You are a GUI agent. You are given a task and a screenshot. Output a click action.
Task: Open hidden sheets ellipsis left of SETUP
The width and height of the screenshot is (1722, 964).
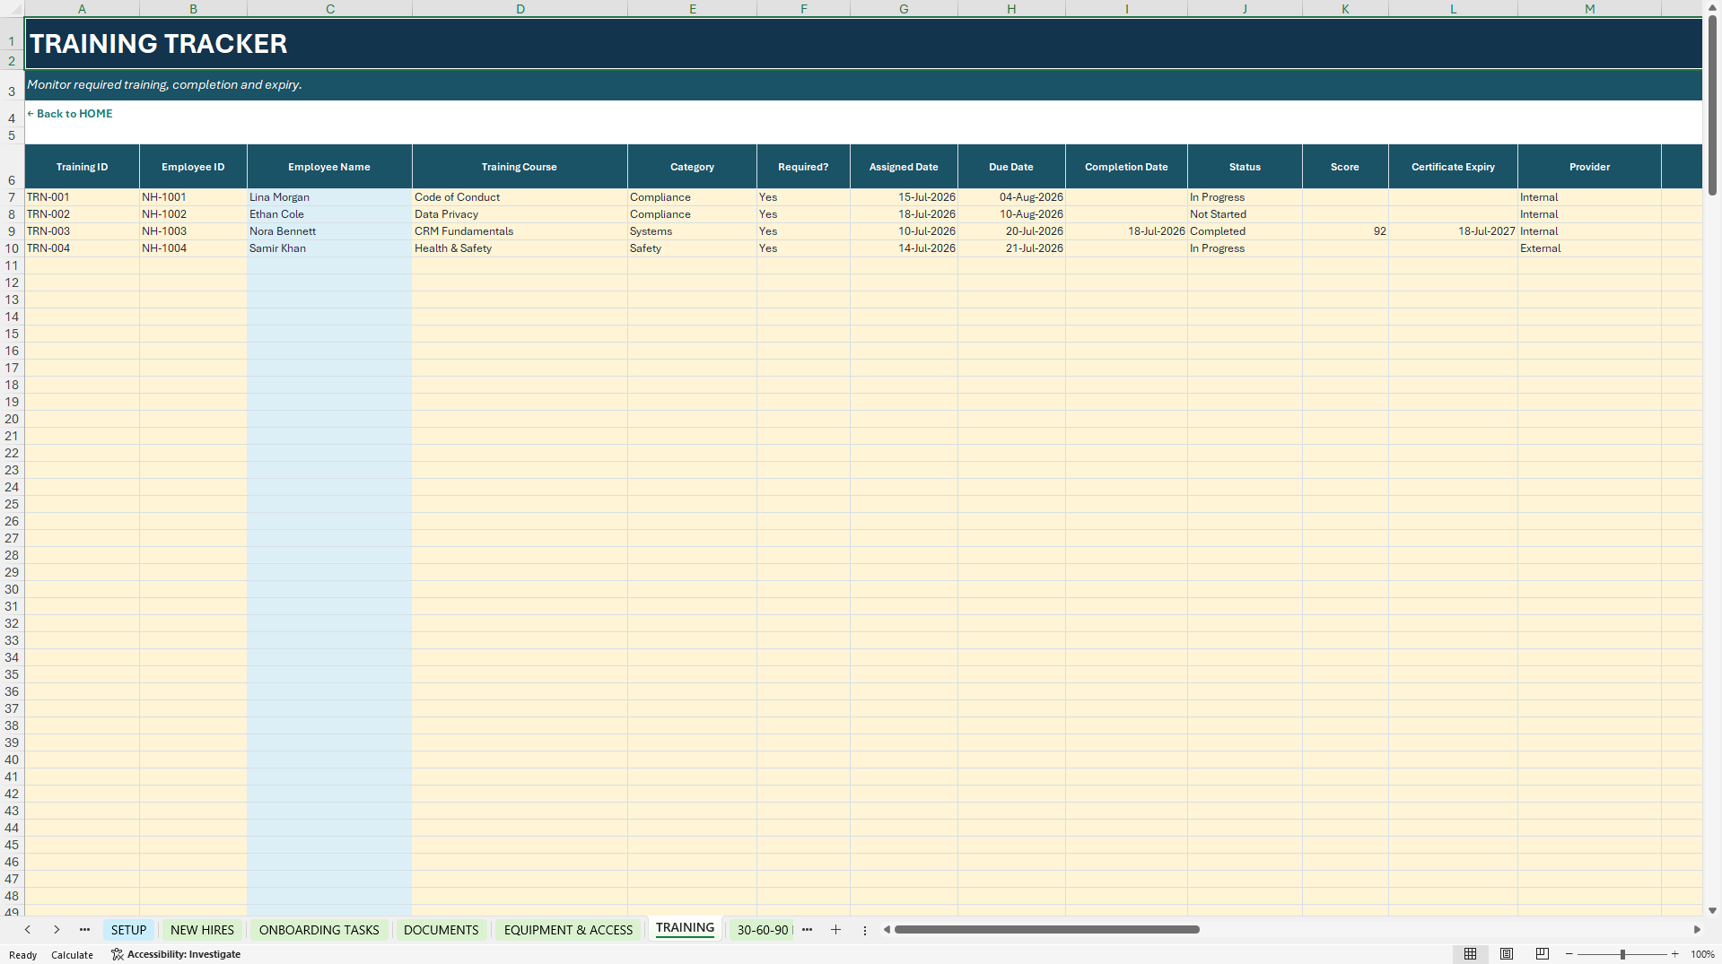tap(84, 930)
